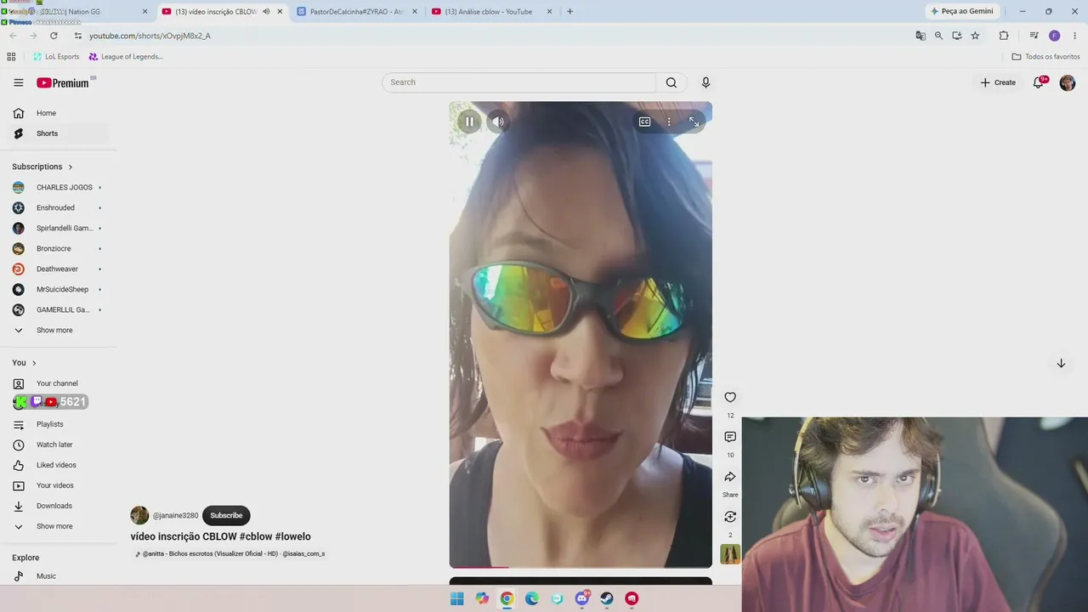Open the #lowelo hashtag
Viewport: 1088px width, 612px height.
pyautogui.click(x=293, y=537)
